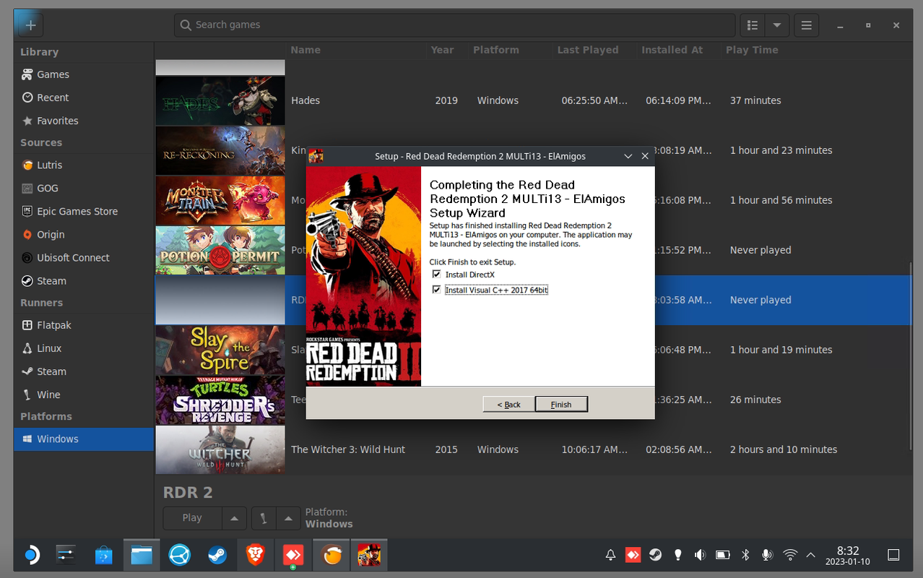Uncheck Install DirectX checkbox
Viewport: 923px width, 578px height.
[x=436, y=275]
